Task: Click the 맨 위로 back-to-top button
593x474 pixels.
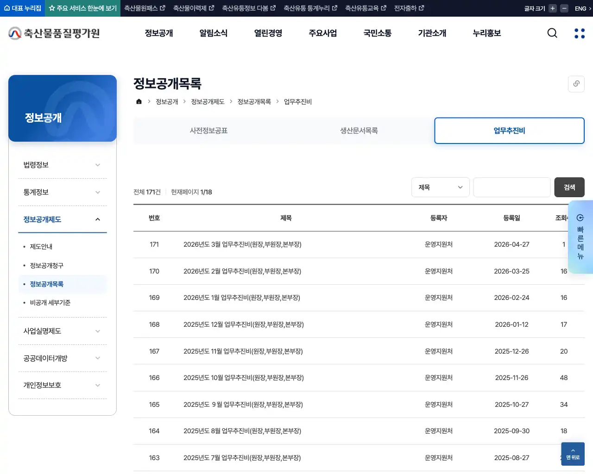Action: click(x=572, y=454)
